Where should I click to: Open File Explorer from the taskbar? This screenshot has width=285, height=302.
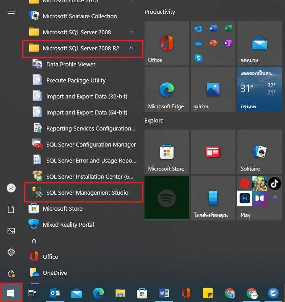click(x=120, y=293)
